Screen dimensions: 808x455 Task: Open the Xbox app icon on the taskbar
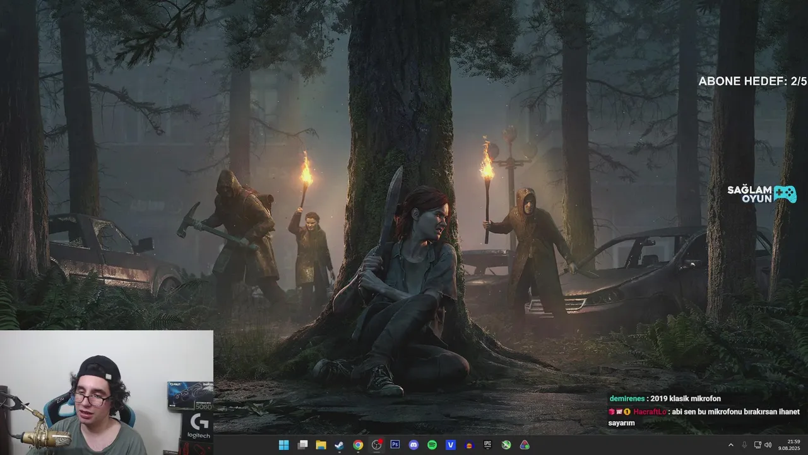point(506,445)
